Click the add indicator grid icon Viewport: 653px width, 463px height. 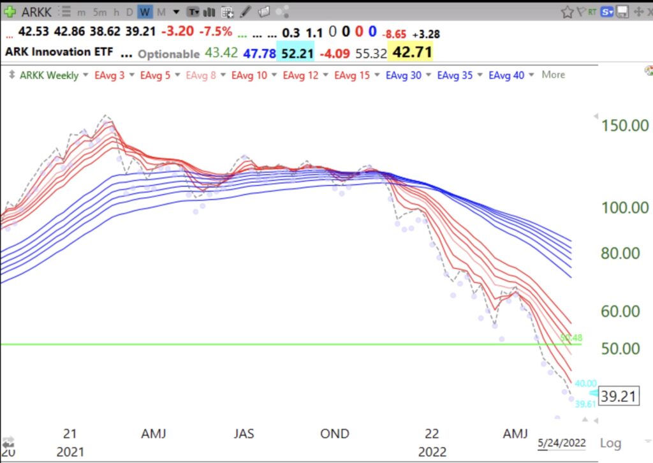228,12
